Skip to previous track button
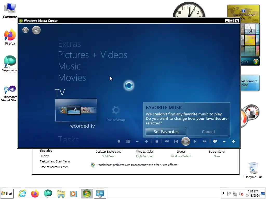The image size is (266, 199). [x=176, y=141]
